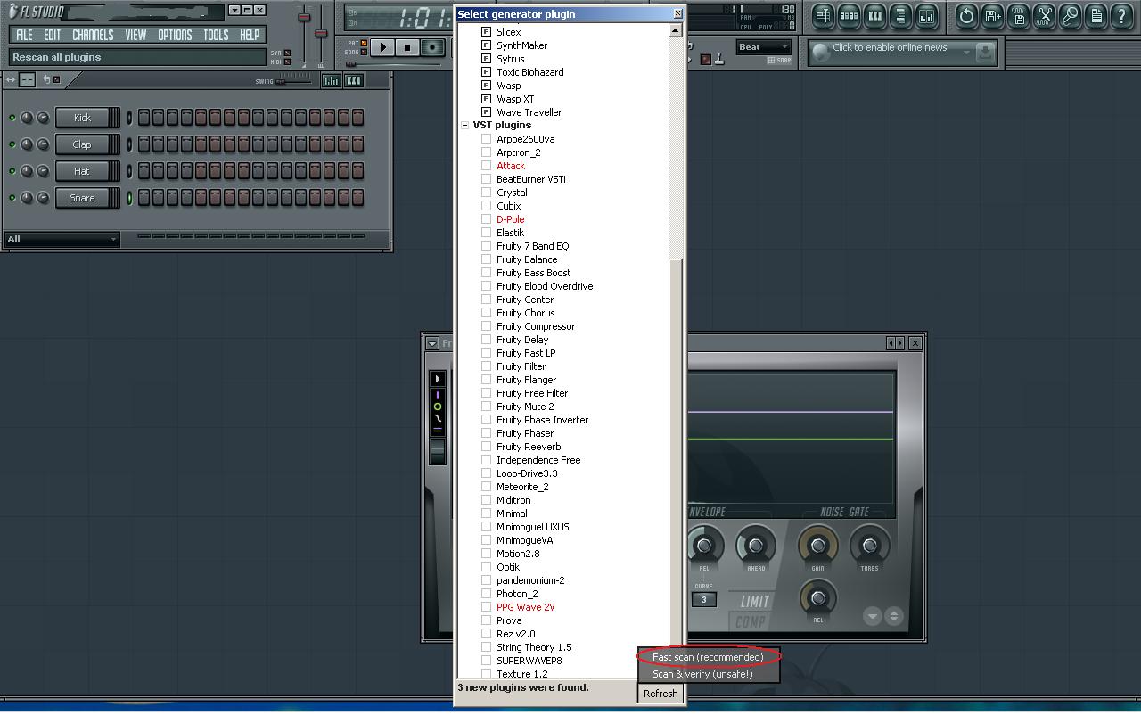
Task: Click the one-click recording microphone icon
Action: click(x=1070, y=15)
